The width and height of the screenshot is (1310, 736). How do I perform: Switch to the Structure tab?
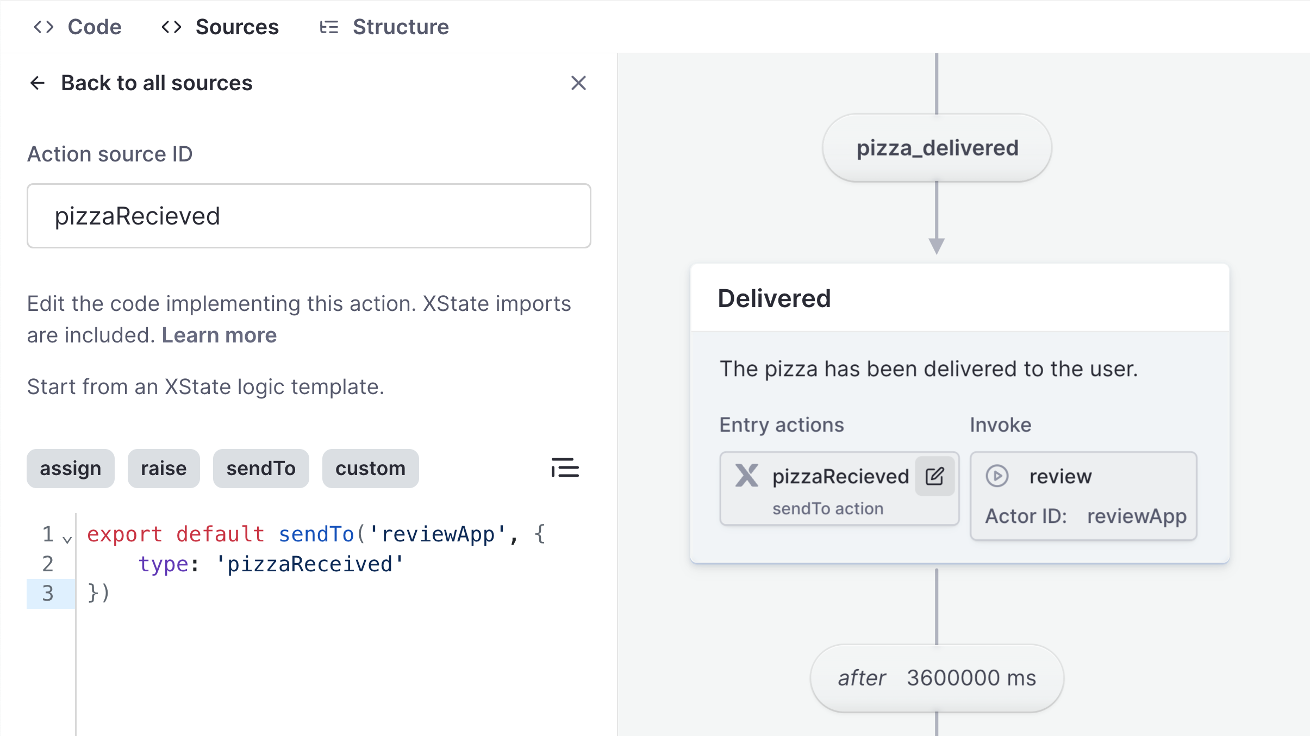[401, 26]
